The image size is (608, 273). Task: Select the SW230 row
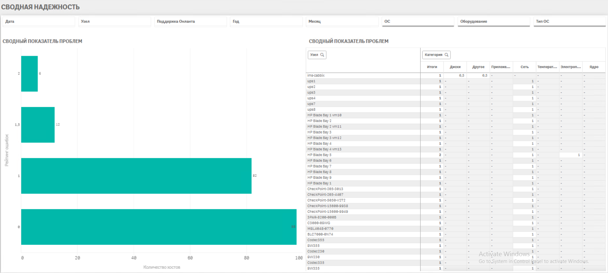point(363,257)
